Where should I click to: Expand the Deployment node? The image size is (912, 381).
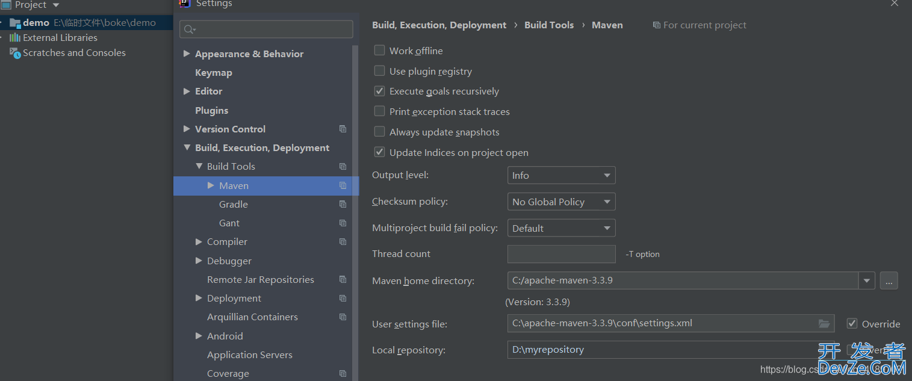coord(199,298)
